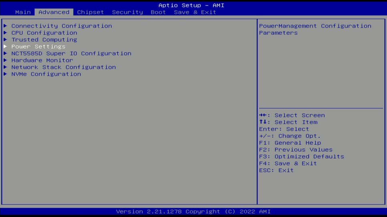The height and width of the screenshot is (217, 387).
Task: Click the 'Enter: Select' hint
Action: click(284, 129)
